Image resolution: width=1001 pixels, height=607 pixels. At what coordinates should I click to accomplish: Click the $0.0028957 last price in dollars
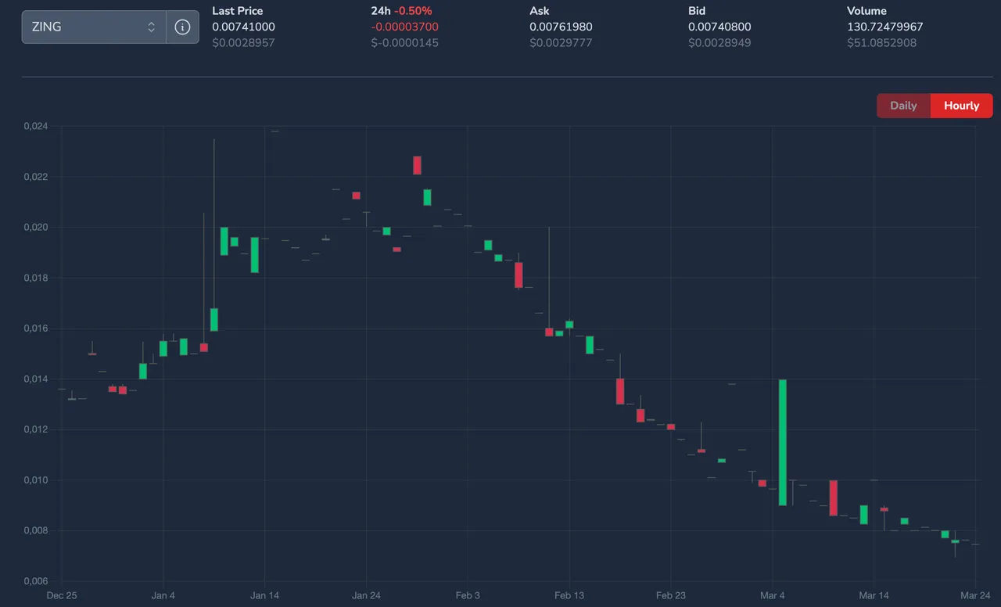[x=243, y=43]
